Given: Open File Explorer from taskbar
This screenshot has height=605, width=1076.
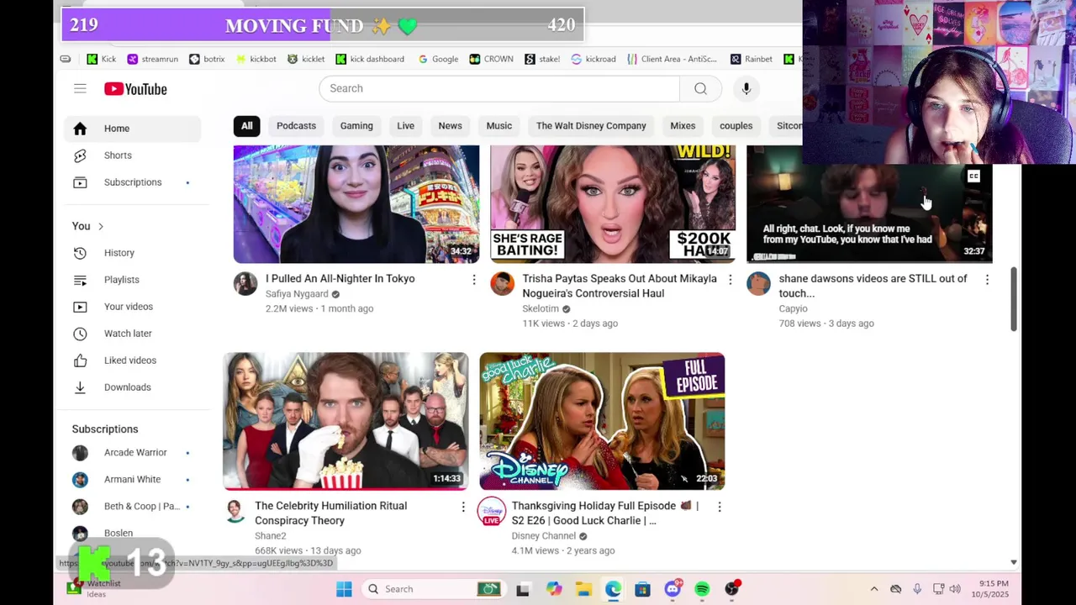Looking at the screenshot, I should (583, 589).
